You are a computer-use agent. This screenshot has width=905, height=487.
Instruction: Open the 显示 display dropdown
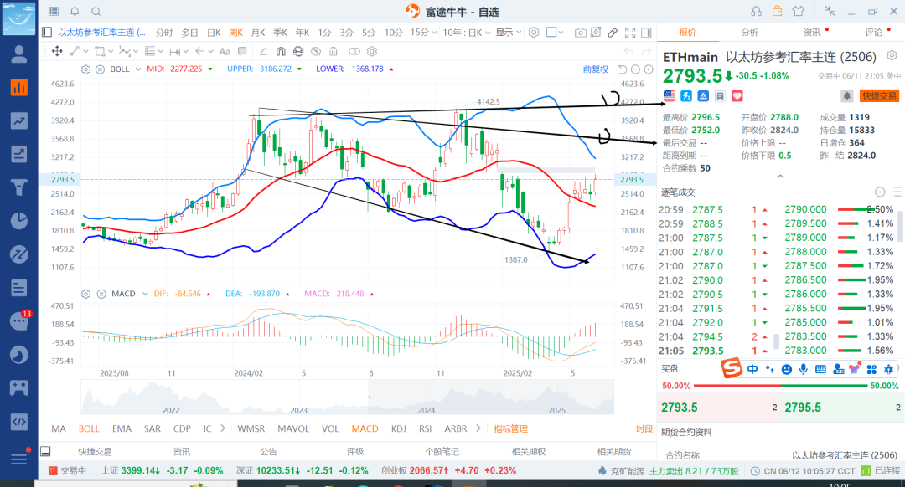(x=508, y=33)
